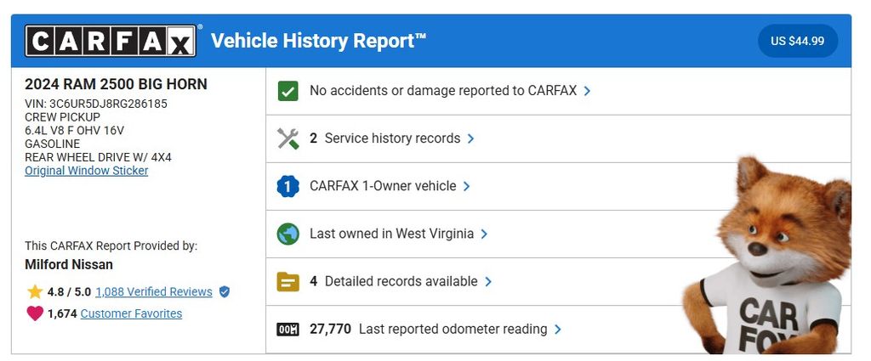
Task: Click the gold star rating icon
Action: coord(35,292)
